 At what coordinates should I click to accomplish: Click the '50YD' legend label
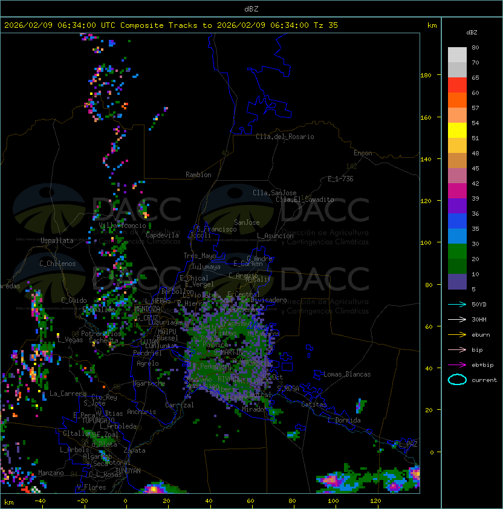(x=479, y=304)
